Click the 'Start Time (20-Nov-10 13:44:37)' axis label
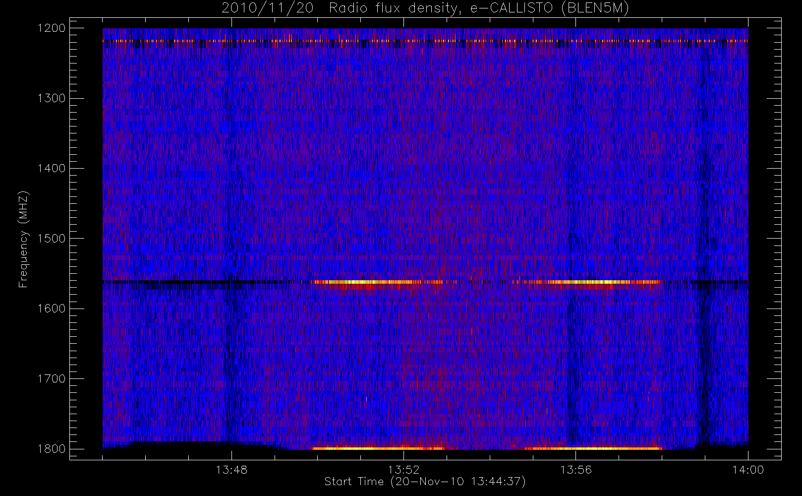The height and width of the screenshot is (496, 802). (x=425, y=482)
